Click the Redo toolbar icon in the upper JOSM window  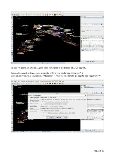click(23, 15)
